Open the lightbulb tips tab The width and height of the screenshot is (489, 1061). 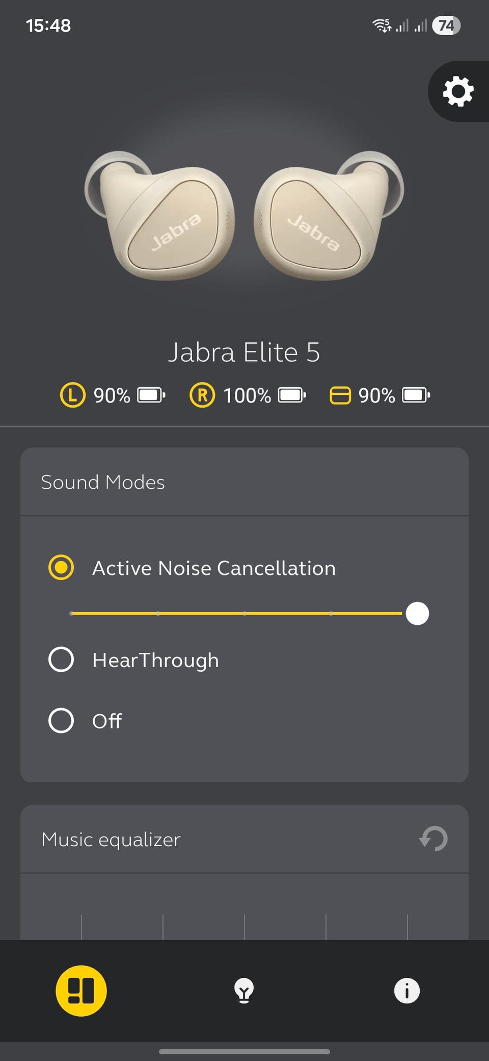[244, 991]
